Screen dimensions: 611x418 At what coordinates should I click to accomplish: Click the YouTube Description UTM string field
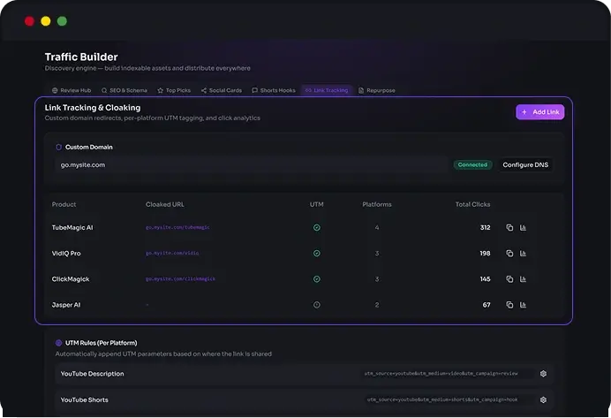click(448, 373)
